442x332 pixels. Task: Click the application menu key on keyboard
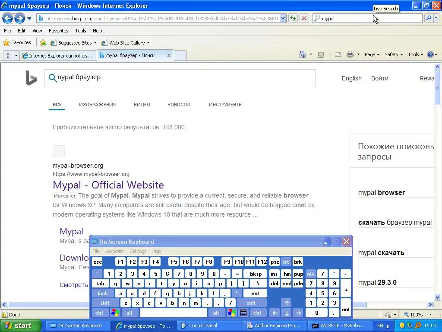(243, 313)
